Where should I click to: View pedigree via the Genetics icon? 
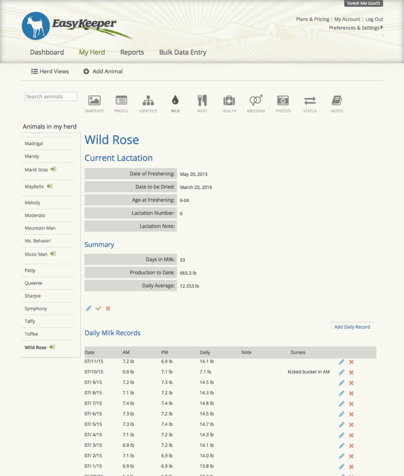click(x=148, y=99)
